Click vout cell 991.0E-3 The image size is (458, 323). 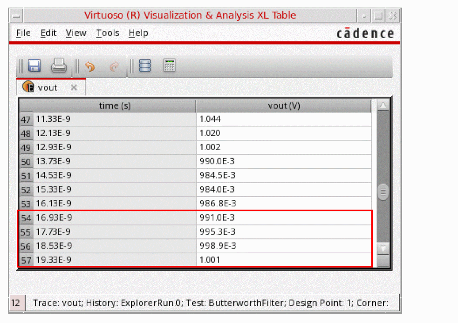coord(284,218)
